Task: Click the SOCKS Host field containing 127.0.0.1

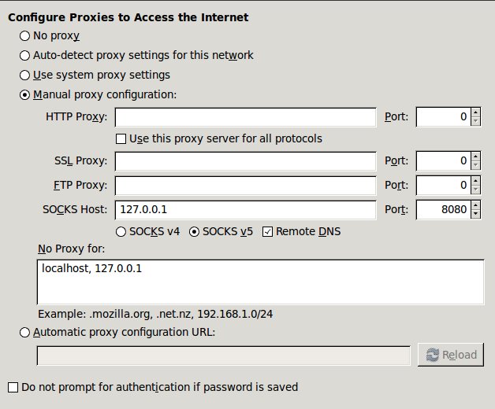Action: pos(246,210)
